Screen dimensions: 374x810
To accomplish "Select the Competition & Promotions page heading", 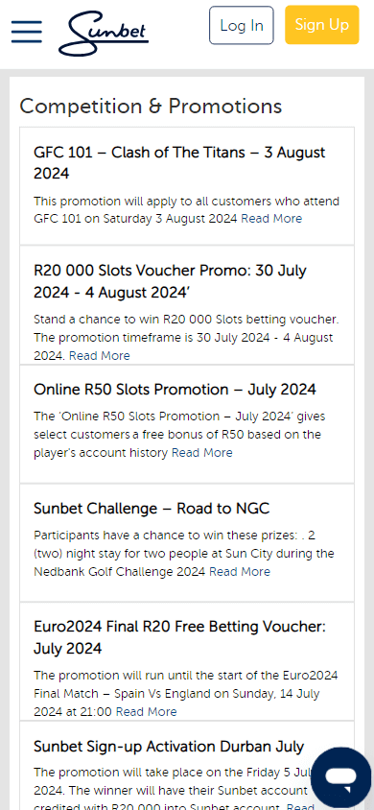I will tap(151, 107).
